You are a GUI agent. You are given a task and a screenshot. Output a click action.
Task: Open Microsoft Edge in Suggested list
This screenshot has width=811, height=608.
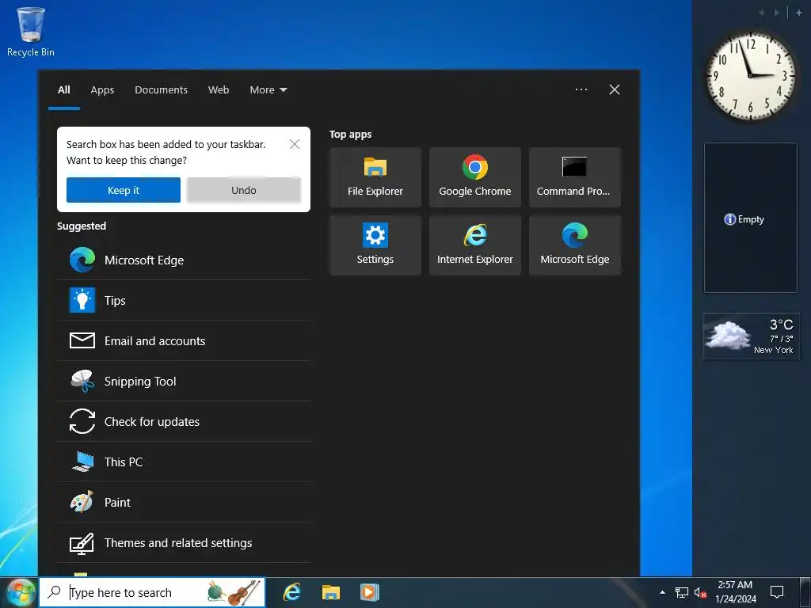click(184, 260)
